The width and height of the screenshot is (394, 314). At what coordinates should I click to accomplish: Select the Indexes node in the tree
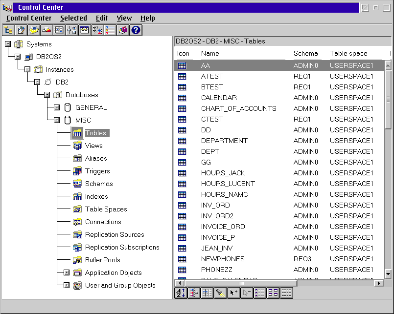96,197
